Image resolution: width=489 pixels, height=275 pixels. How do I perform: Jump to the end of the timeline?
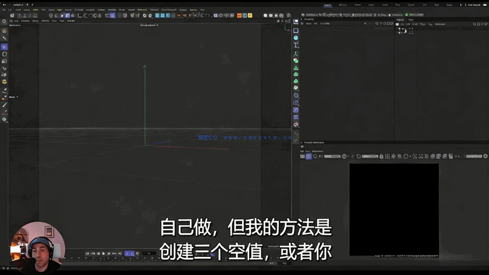click(120, 253)
